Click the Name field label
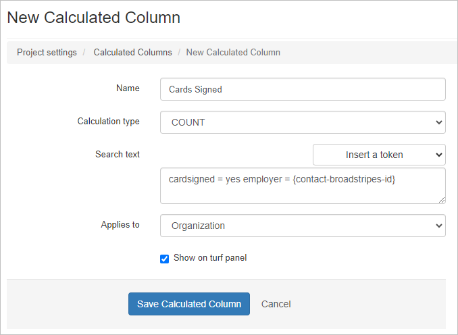Viewport: 458px width, 335px height. (x=128, y=88)
